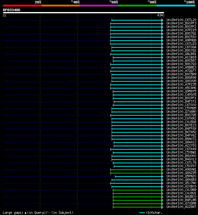Screen dimensions: 198x215
Task: Click the orange ~40% identity legend bar
Action: pos(61,6)
